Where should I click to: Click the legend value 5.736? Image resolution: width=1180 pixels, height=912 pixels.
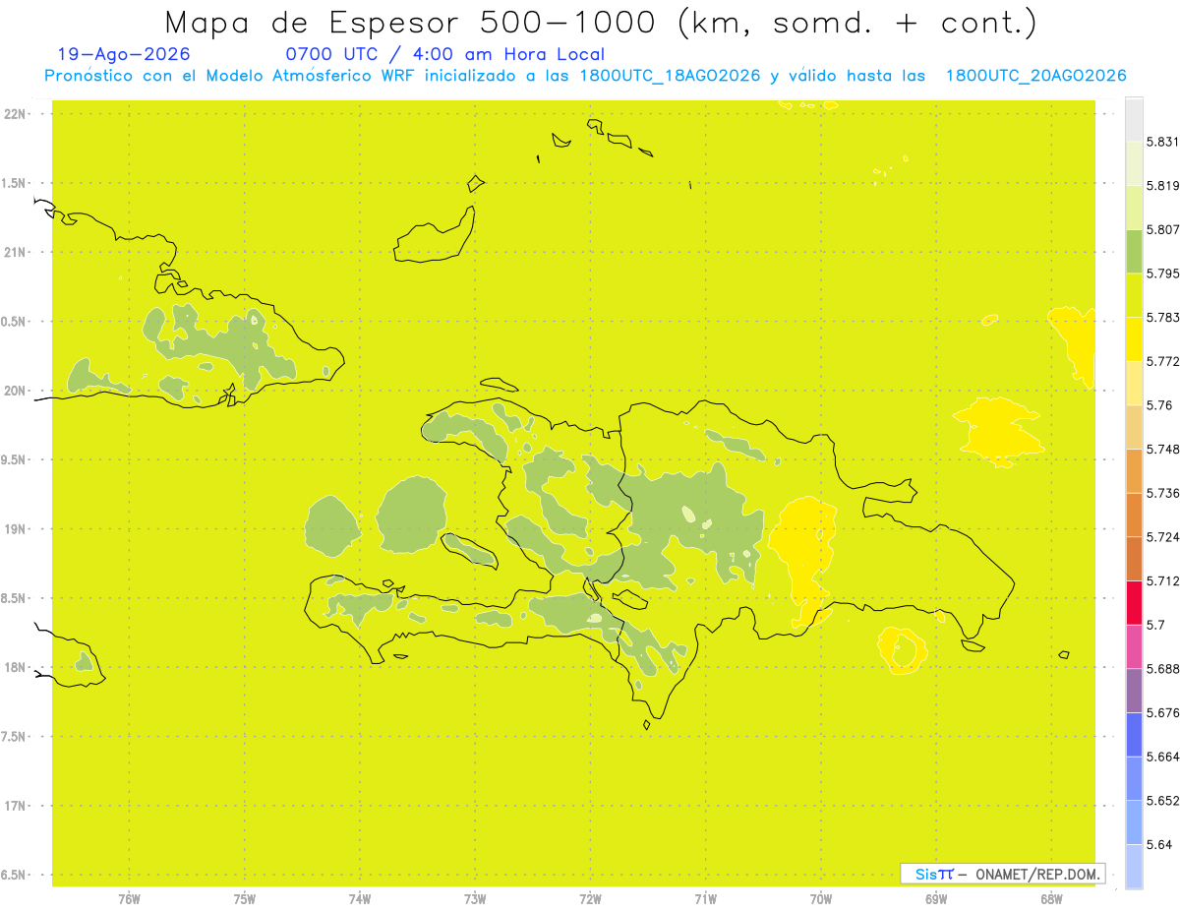(x=1162, y=493)
